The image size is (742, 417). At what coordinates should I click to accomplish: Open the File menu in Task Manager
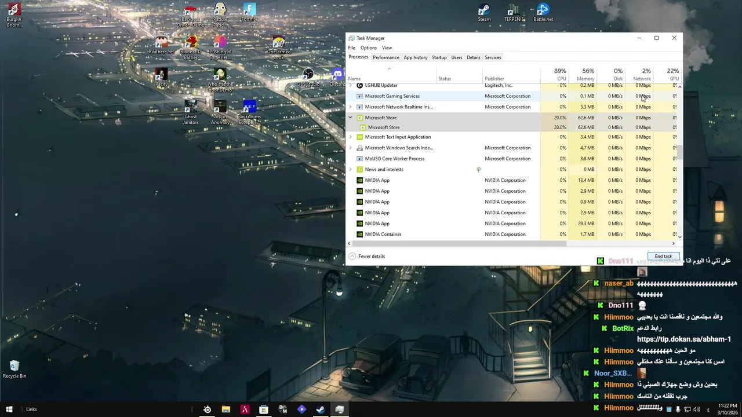(x=351, y=48)
